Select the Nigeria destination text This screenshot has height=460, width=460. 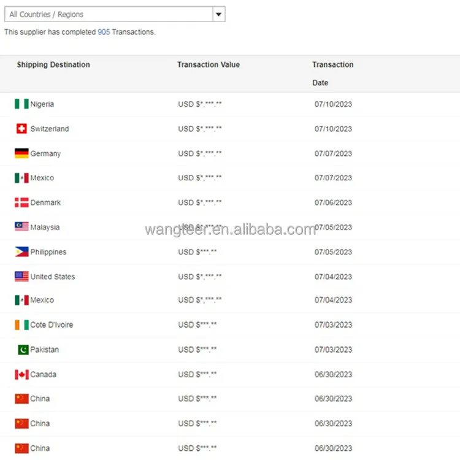pos(42,104)
